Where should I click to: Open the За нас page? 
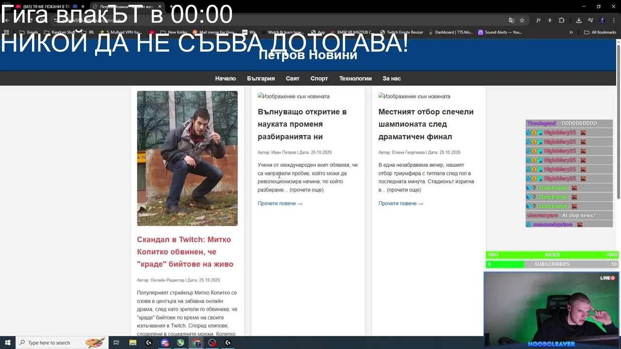pos(392,79)
